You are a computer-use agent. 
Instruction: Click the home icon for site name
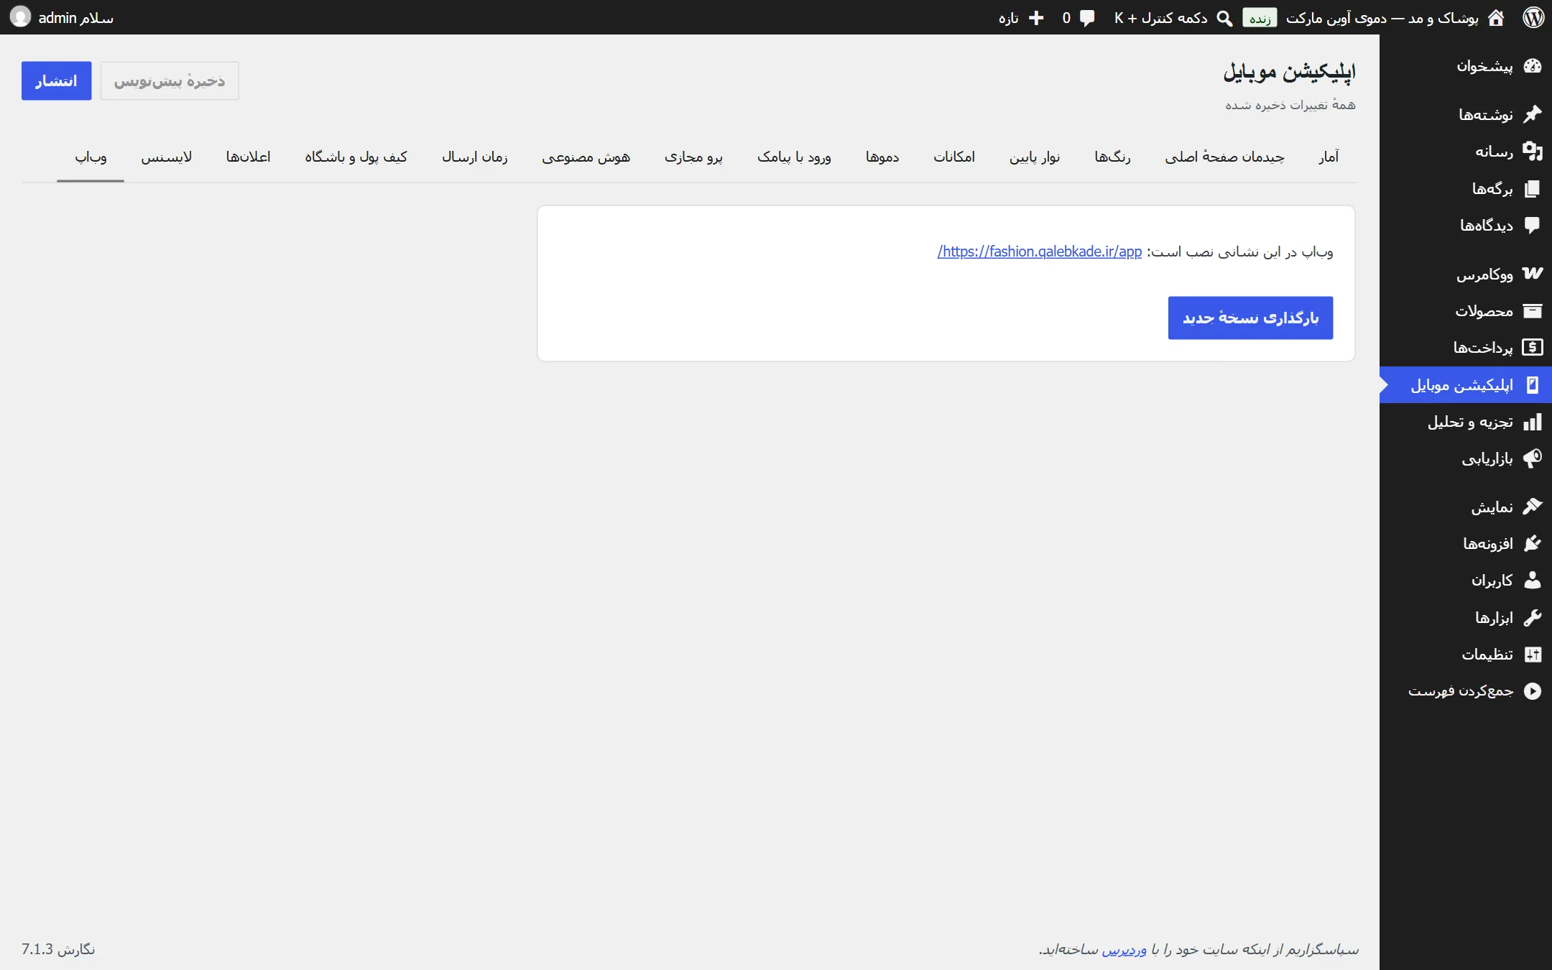pos(1496,17)
